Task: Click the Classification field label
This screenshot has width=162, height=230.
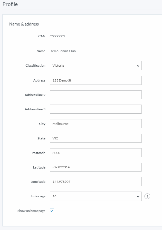Action: coord(35,66)
